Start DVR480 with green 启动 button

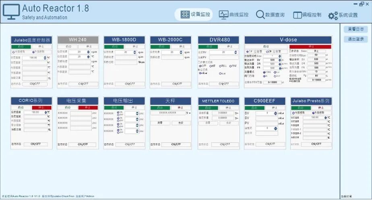[209, 46]
